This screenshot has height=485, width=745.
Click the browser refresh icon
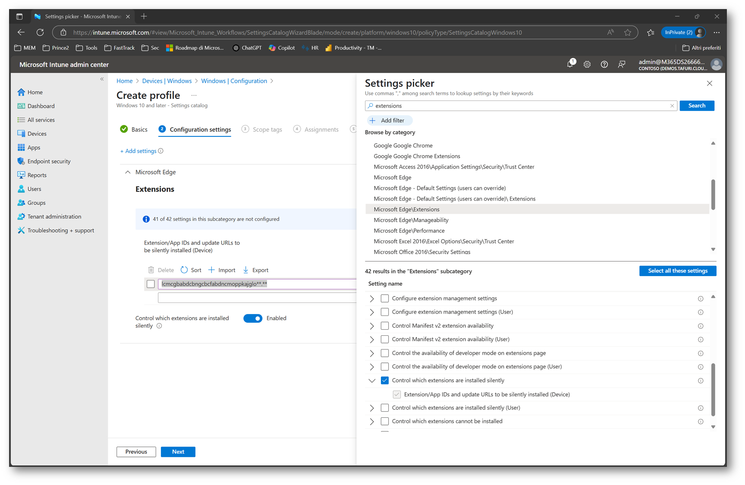point(40,32)
